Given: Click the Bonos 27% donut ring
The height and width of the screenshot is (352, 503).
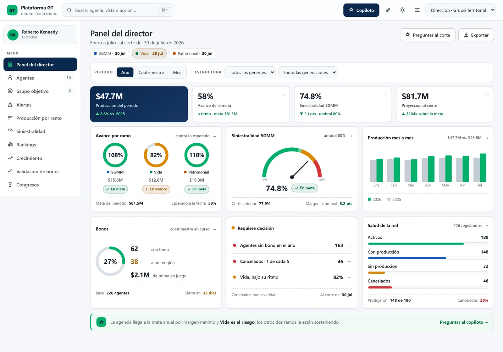Looking at the screenshot, I should [110, 261].
